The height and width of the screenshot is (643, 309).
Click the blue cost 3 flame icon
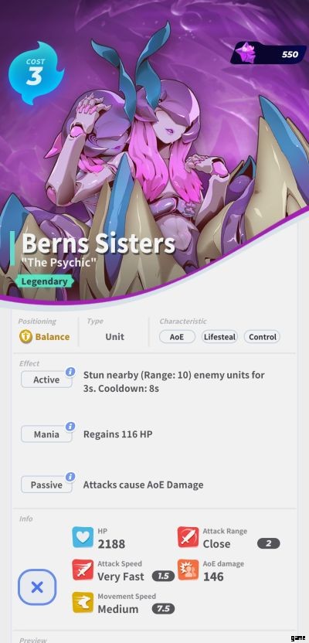point(36,73)
